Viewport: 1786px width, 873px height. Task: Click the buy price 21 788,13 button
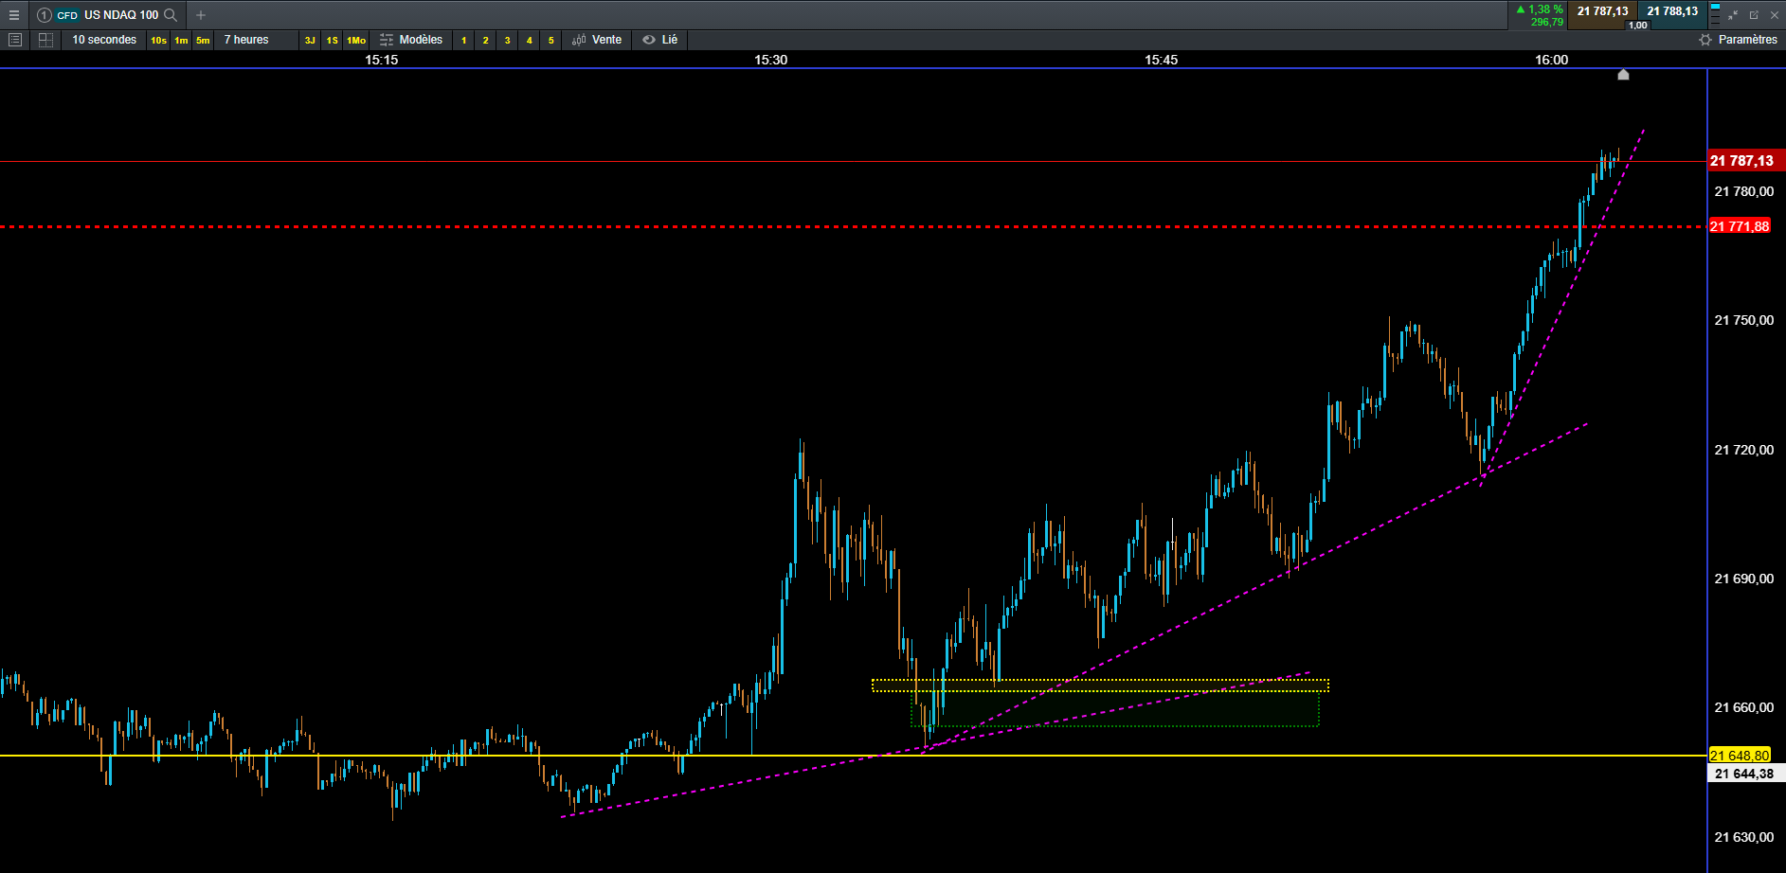(x=1672, y=11)
